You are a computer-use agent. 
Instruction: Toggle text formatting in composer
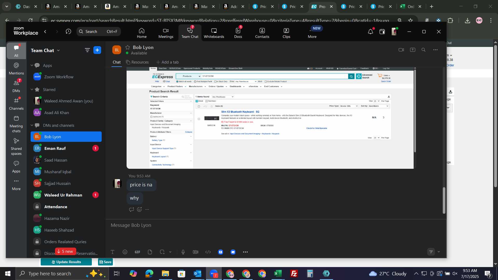(x=113, y=252)
